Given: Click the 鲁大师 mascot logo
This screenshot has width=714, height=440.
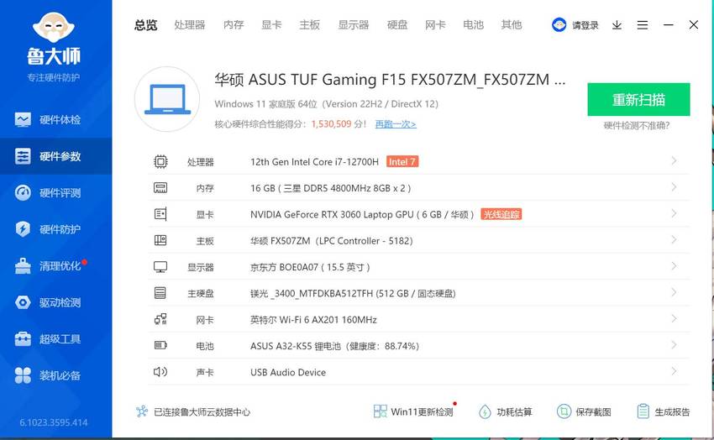Looking at the screenshot, I should (53, 28).
